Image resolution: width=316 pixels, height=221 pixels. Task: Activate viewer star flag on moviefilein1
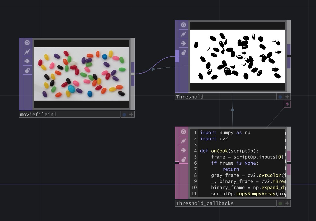click(x=131, y=114)
